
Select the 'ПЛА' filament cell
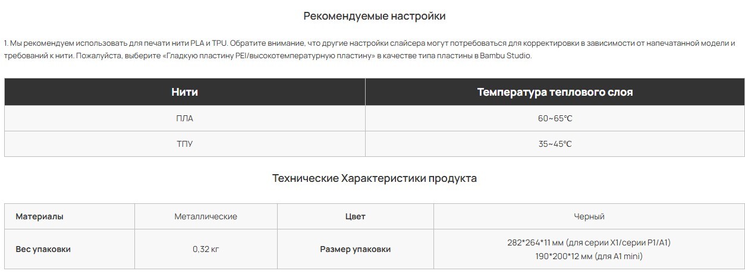point(185,118)
